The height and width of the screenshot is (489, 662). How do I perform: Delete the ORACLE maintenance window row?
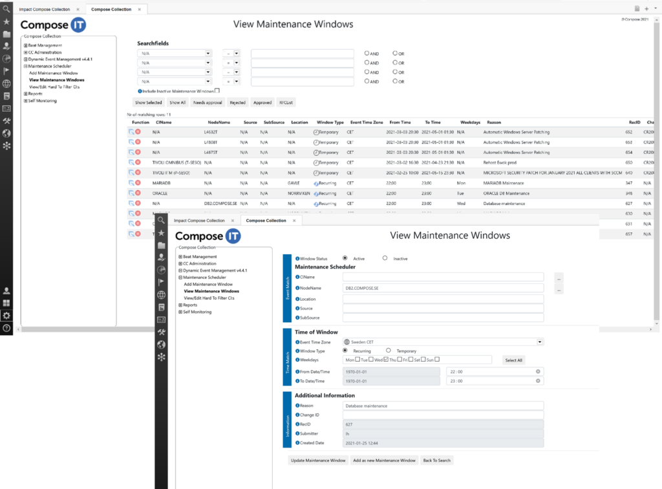click(138, 193)
